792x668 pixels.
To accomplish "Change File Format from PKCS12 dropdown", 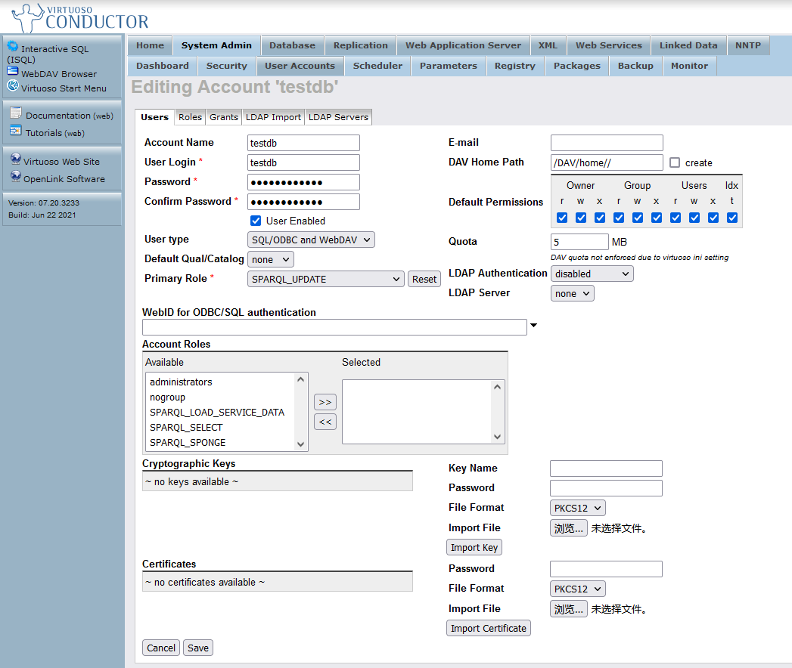I will (577, 508).
